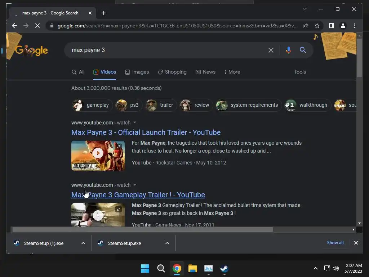
Task: Open Chrome's three-dot menu
Action: [x=355, y=26]
